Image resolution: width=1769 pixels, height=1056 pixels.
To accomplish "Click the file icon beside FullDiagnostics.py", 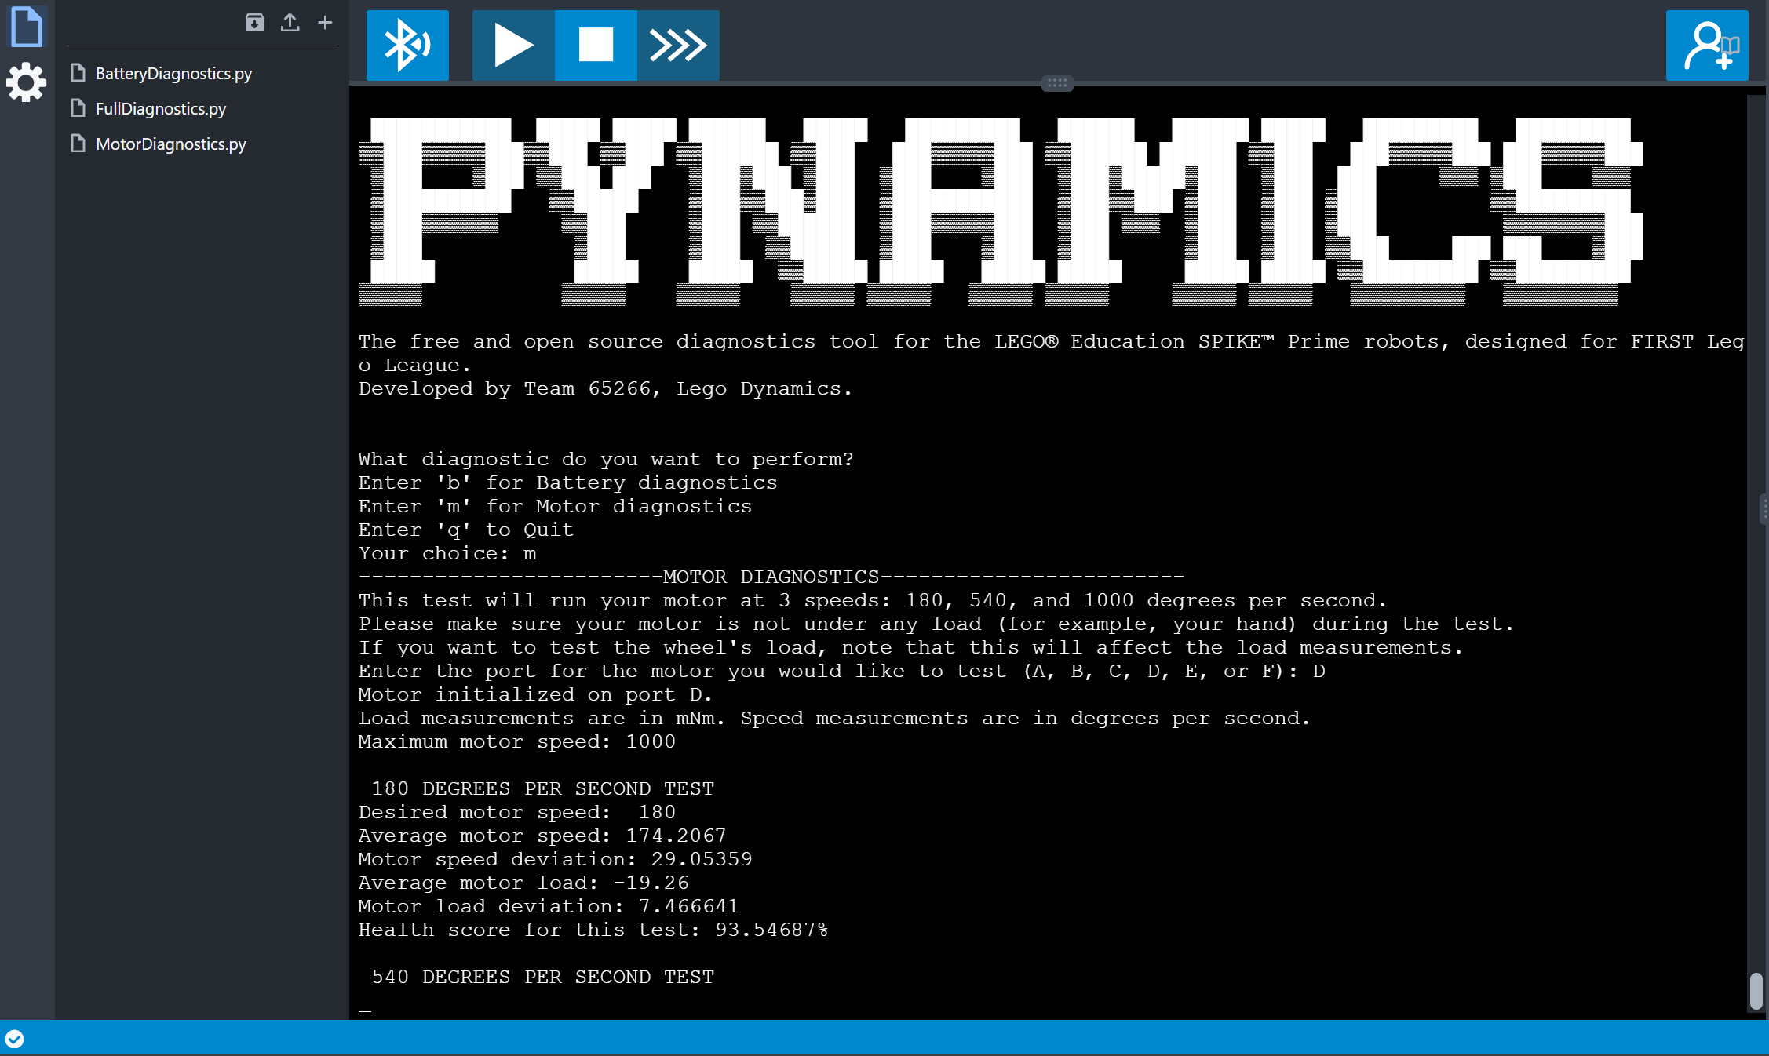I will [78, 108].
